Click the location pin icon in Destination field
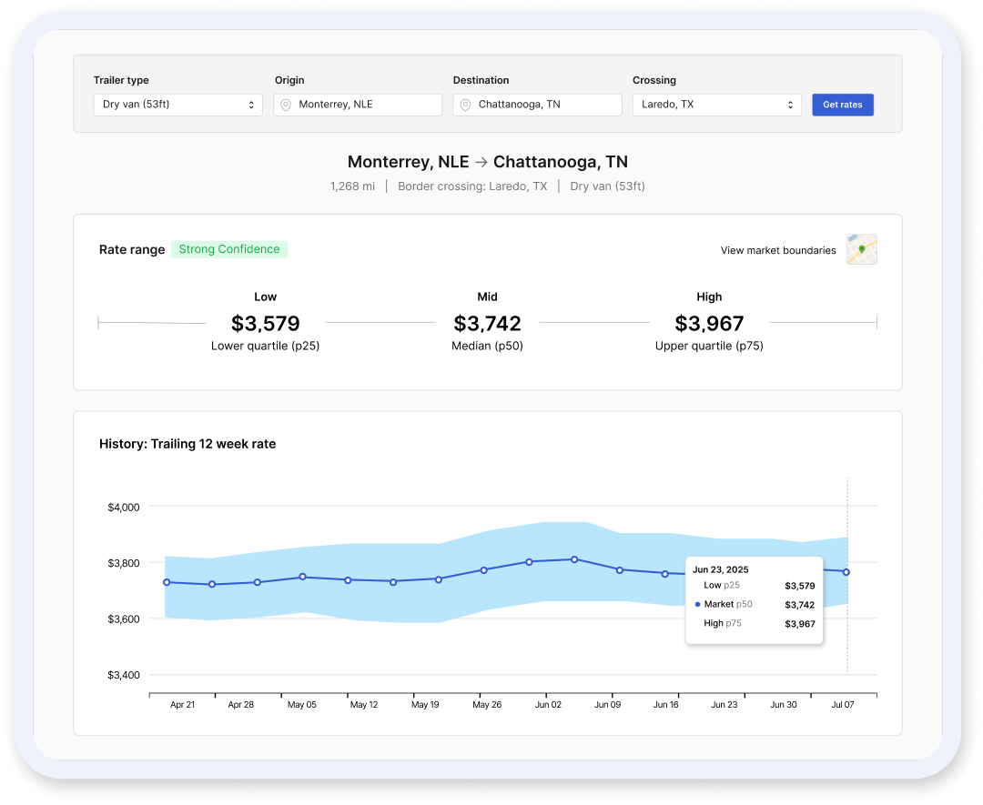The height and width of the screenshot is (805, 983). 465,105
